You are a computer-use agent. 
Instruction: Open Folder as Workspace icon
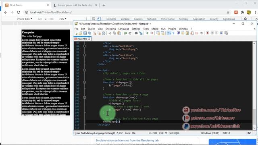[197, 33]
